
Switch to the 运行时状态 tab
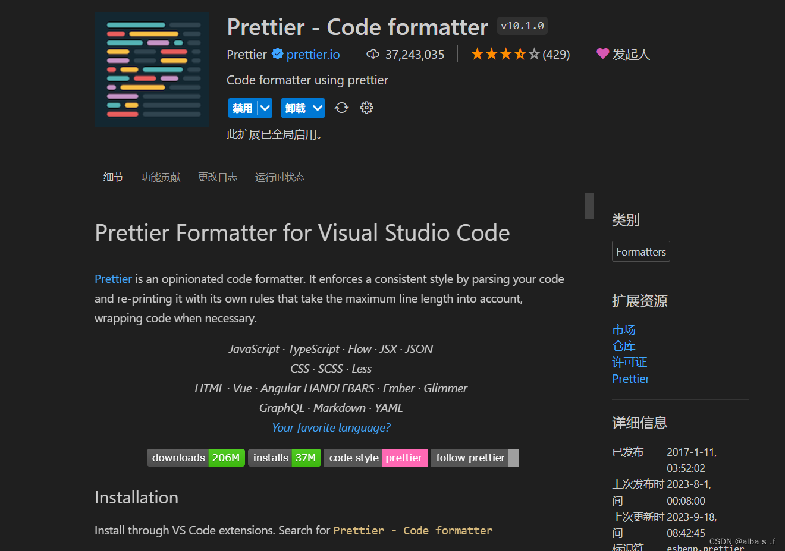[280, 177]
